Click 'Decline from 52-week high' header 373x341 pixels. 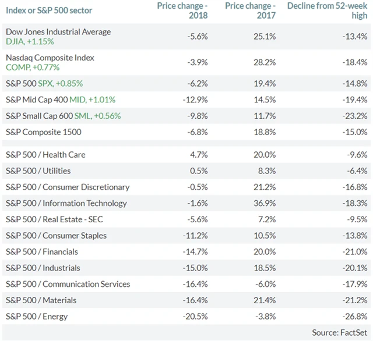(327, 10)
